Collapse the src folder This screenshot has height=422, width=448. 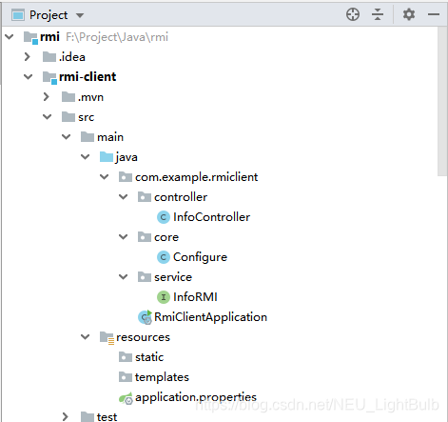pyautogui.click(x=48, y=117)
